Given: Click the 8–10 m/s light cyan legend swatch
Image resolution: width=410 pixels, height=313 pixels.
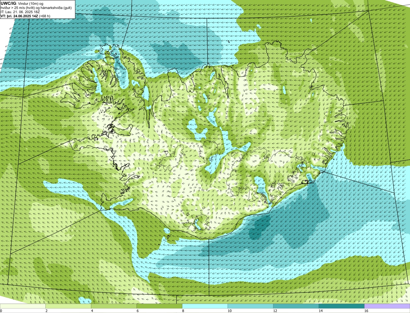Looking at the screenshot, I should tap(205, 306).
